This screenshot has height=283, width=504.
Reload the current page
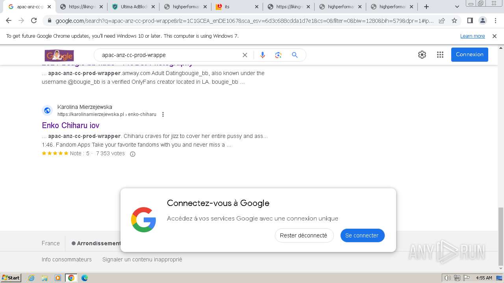click(34, 20)
